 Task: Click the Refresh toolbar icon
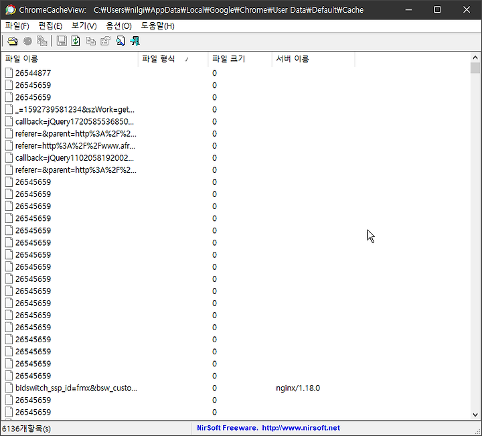coord(76,42)
